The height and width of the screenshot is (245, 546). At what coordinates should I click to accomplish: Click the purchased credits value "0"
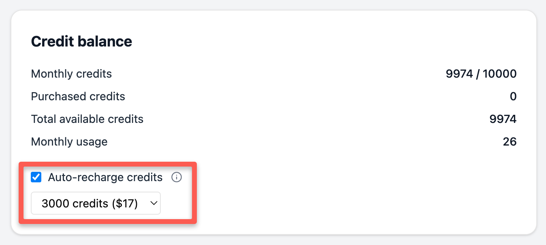(x=513, y=97)
